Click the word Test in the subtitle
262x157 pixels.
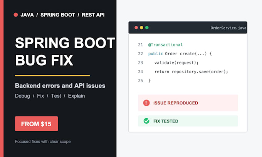(x=56, y=96)
